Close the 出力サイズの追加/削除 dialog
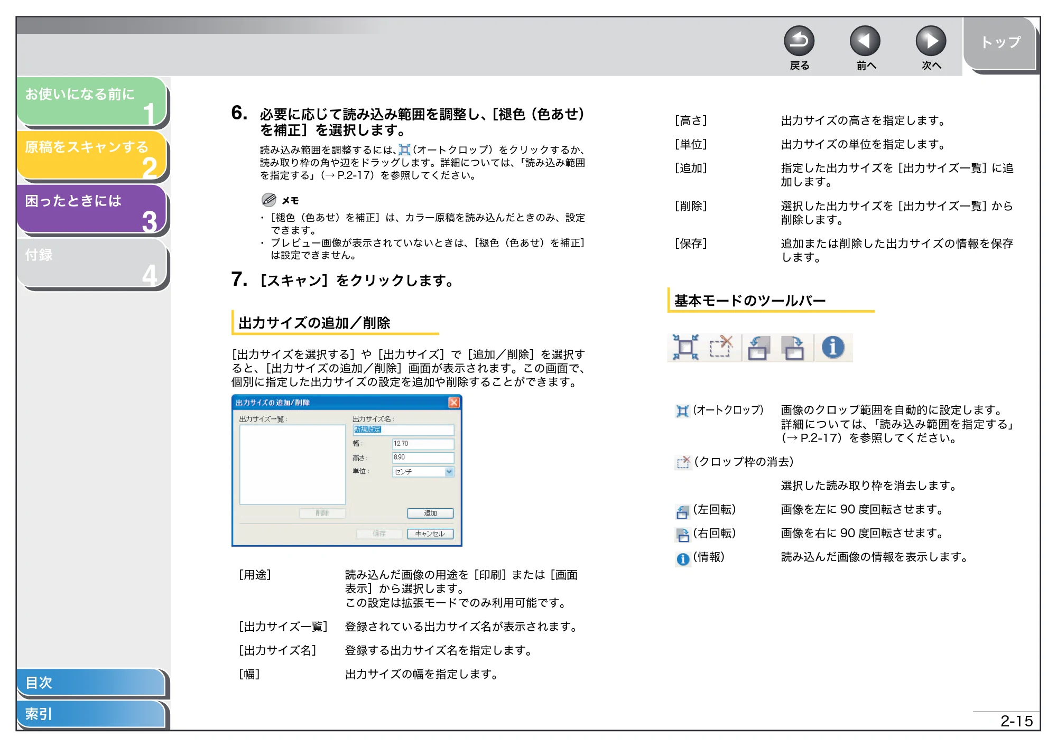The height and width of the screenshot is (747, 1057). pyautogui.click(x=453, y=403)
